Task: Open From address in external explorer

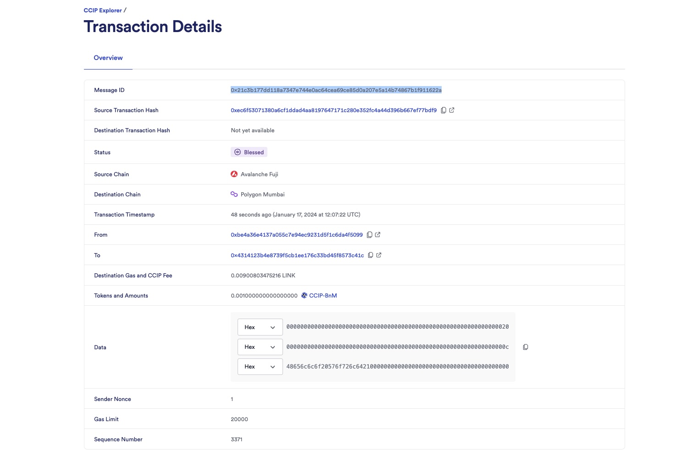Action: coord(378,235)
